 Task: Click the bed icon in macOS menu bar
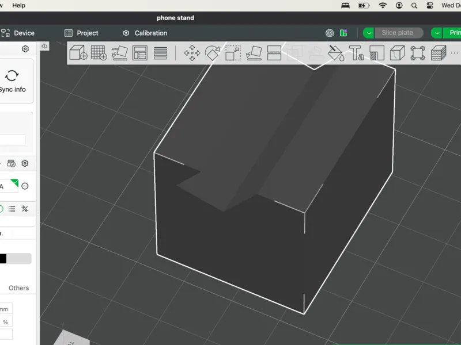(345, 5)
